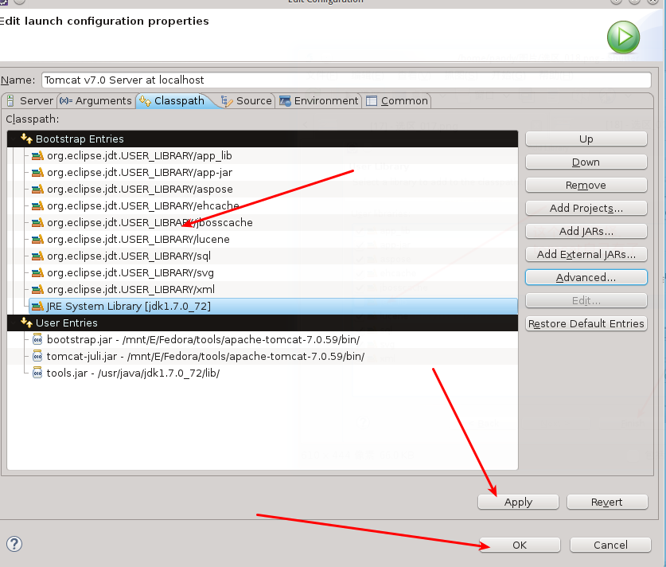This screenshot has width=666, height=567.
Task: Pick the aspose library icon
Action: tap(38, 190)
